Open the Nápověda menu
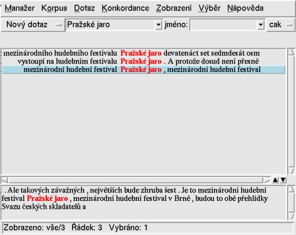 (x=245, y=8)
